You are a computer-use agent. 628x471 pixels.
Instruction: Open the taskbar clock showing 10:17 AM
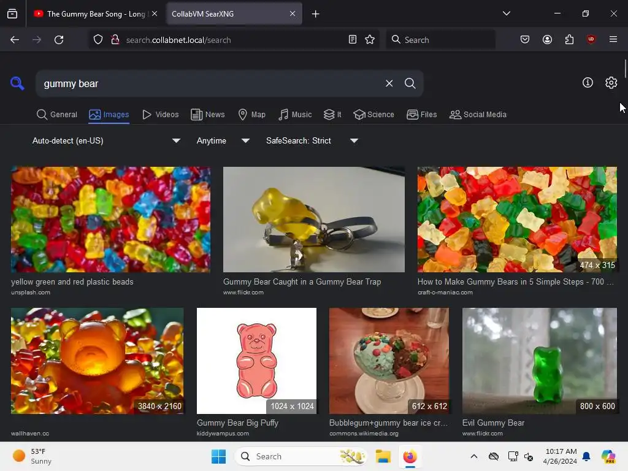point(560,456)
